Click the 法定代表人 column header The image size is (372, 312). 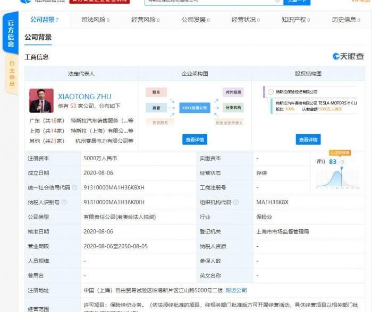pos(81,74)
